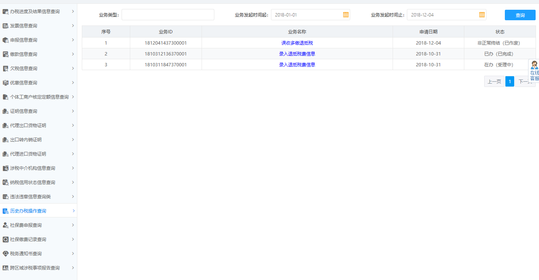This screenshot has height=280, width=539.
Task: Open calendar picker for 业务发起时间起
Action: (x=346, y=15)
